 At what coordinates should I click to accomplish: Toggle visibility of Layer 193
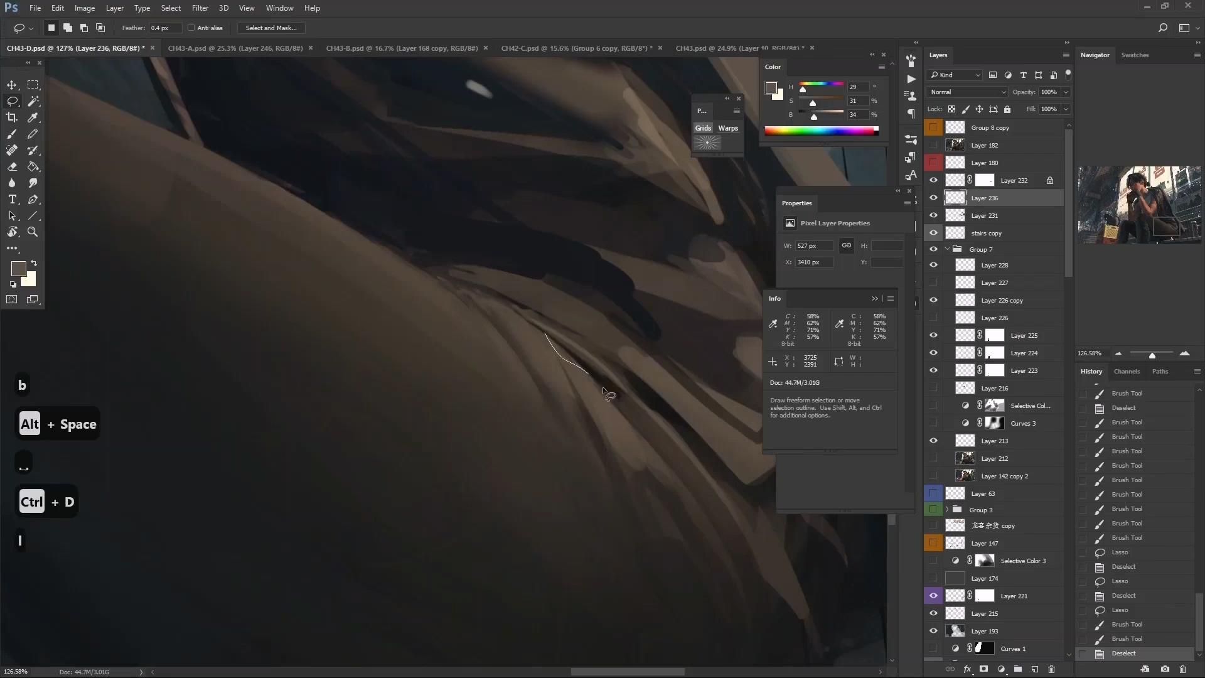tap(933, 631)
